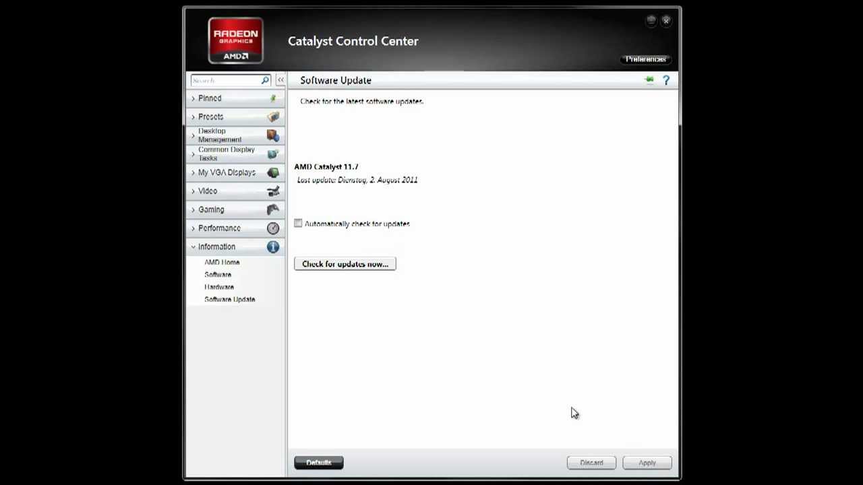Click the Apply button
This screenshot has width=863, height=485.
pos(647,463)
